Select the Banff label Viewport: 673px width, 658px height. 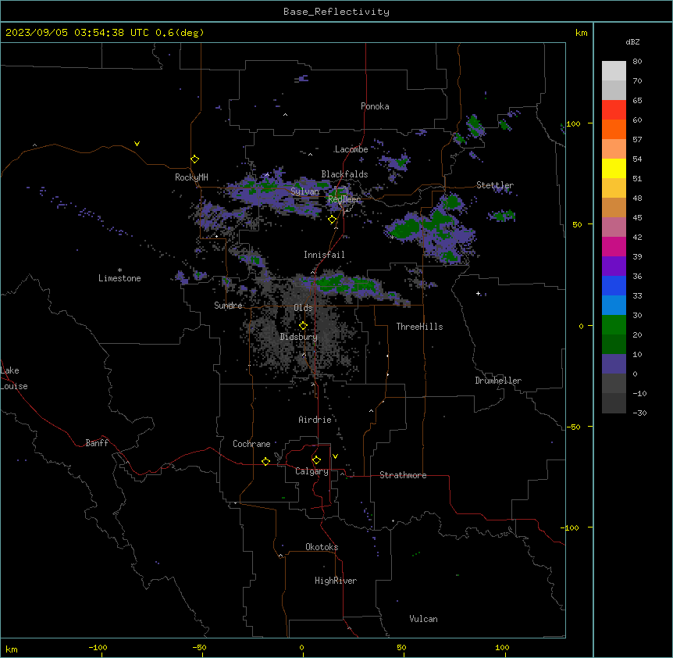click(x=97, y=443)
